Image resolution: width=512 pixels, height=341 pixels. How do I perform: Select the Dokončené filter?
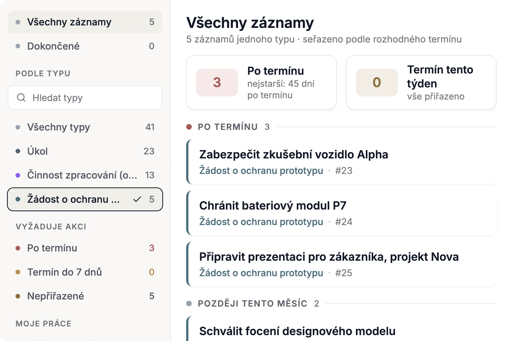tap(85, 46)
